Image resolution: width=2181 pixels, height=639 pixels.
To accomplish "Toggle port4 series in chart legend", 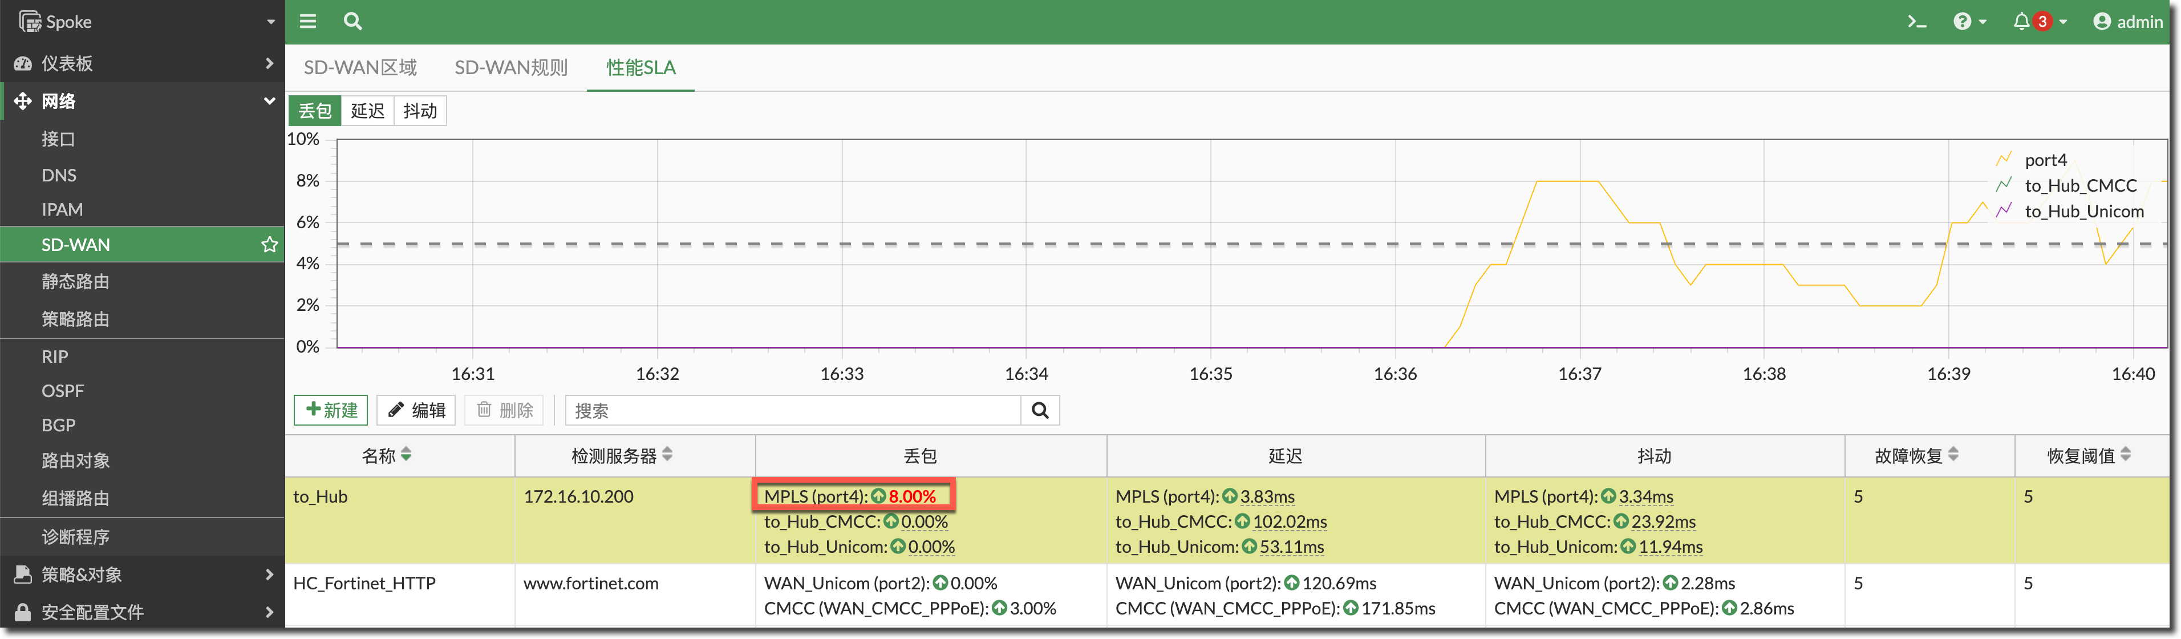I will (x=2045, y=160).
